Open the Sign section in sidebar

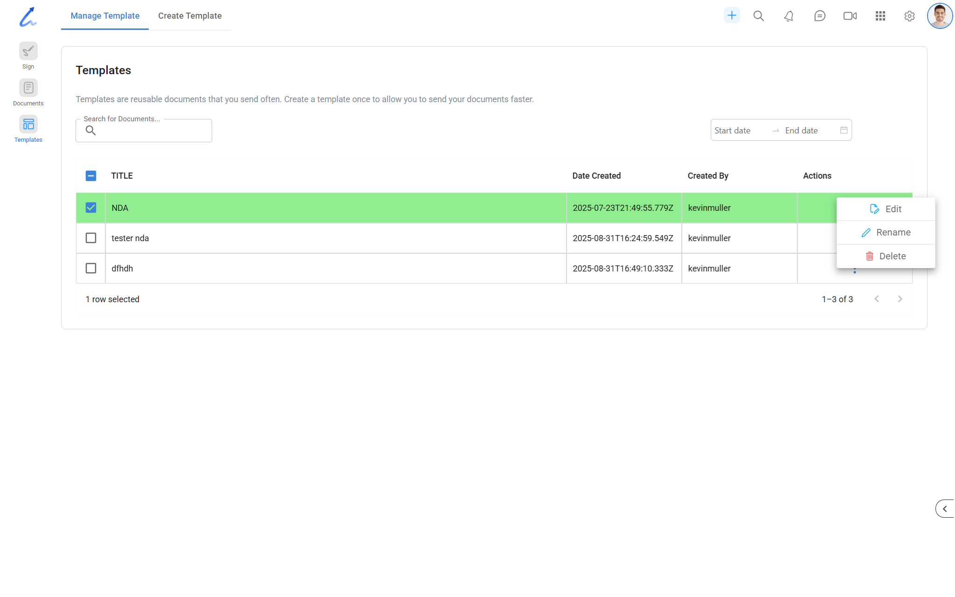[28, 51]
